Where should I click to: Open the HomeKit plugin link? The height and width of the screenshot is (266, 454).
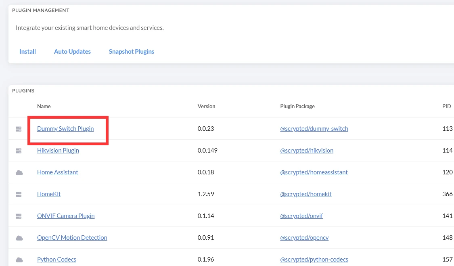click(49, 194)
